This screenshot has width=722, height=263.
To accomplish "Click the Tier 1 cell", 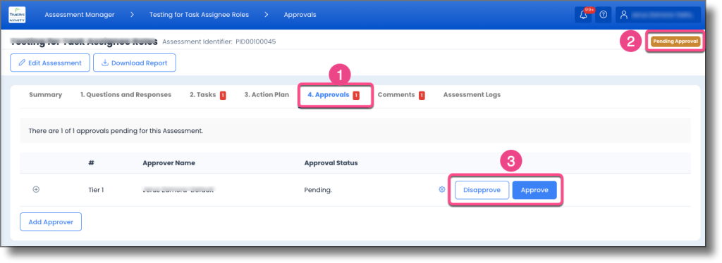I will [x=96, y=190].
